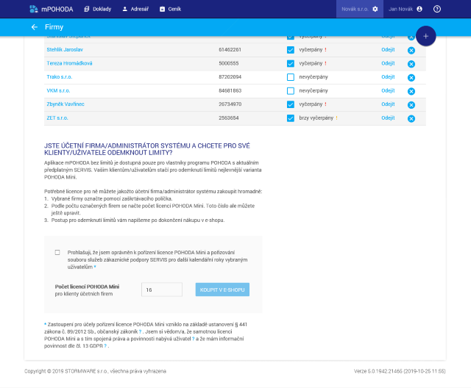The width and height of the screenshot is (471, 388).
Task: Click the mPOHODA logo icon
Action: point(34,9)
